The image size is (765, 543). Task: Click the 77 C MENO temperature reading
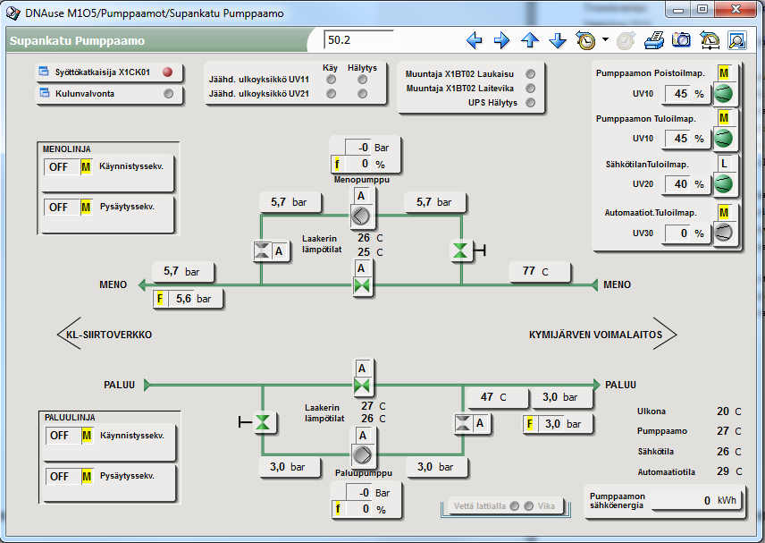(539, 272)
